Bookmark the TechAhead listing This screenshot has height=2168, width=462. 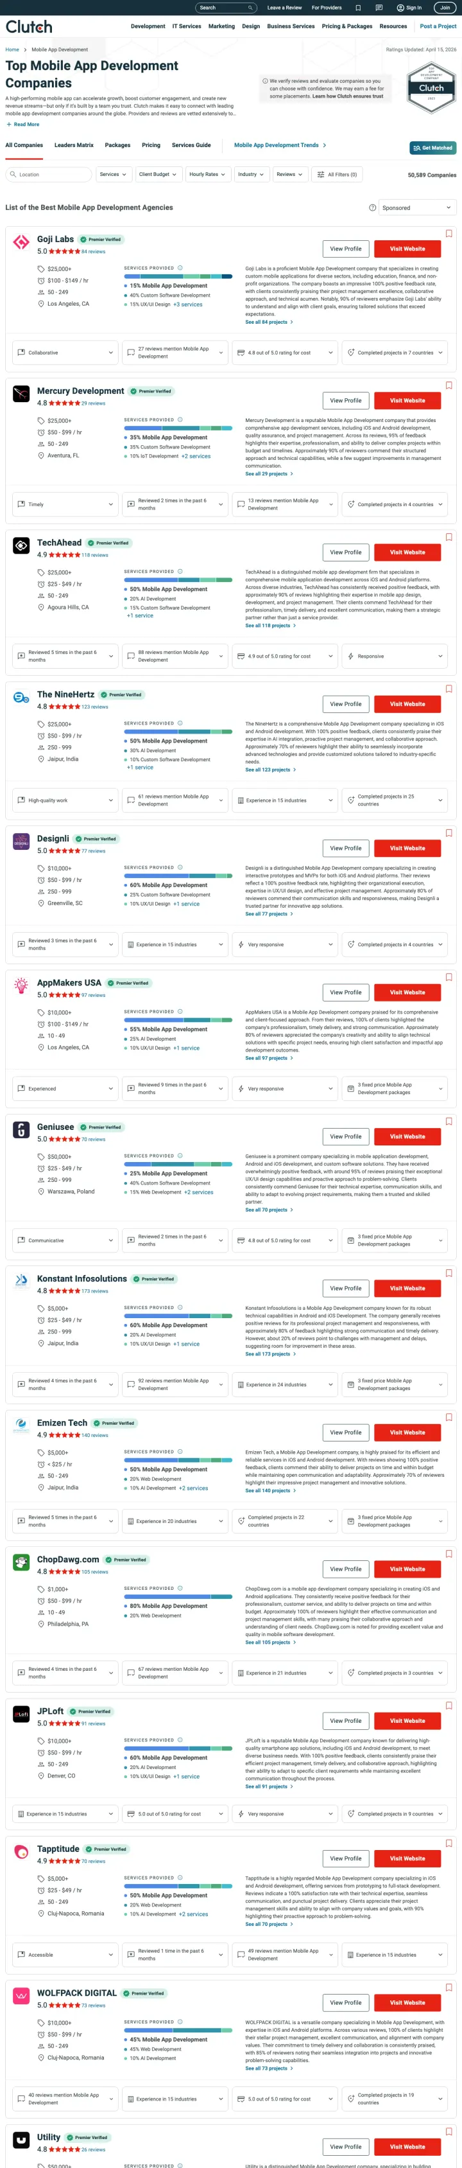[x=449, y=537]
